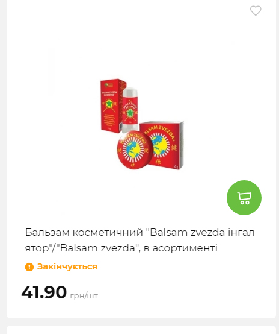Select the green star emblem on inhaler box
The width and height of the screenshot is (279, 334).
pyautogui.click(x=109, y=104)
